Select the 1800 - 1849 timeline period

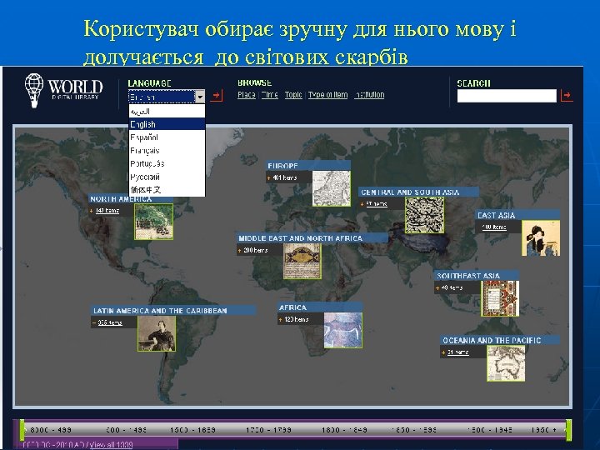click(x=344, y=430)
